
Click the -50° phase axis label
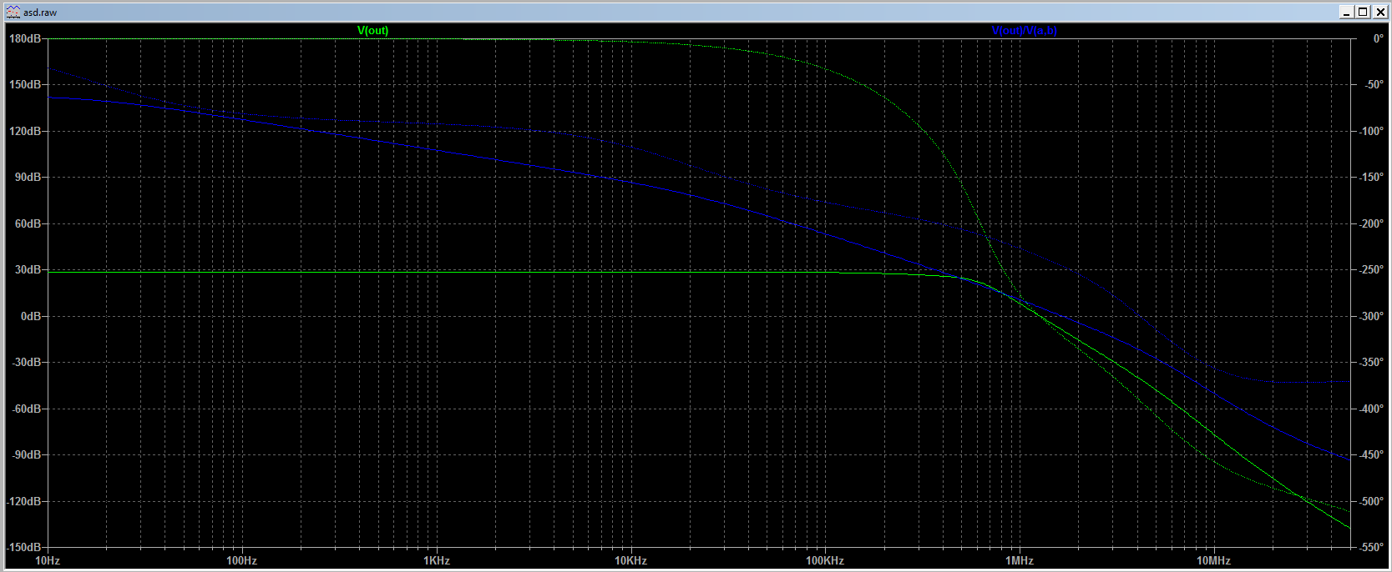(x=1373, y=85)
